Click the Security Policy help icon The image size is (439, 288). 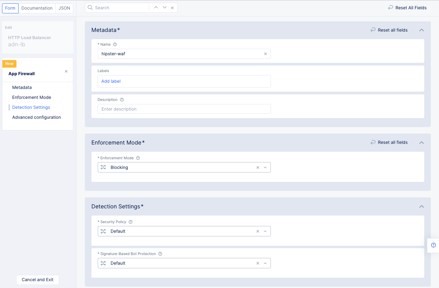click(130, 222)
